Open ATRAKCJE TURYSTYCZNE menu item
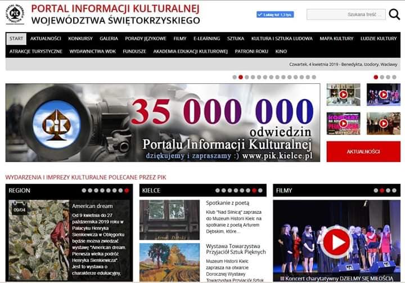The height and width of the screenshot is (283, 405). pos(36,51)
